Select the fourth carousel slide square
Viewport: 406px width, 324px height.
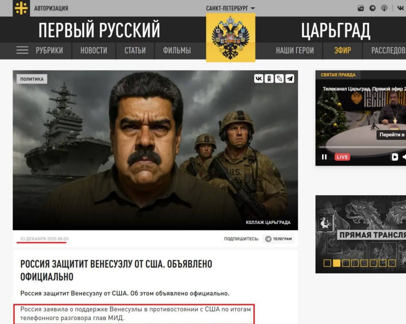pos(355,263)
